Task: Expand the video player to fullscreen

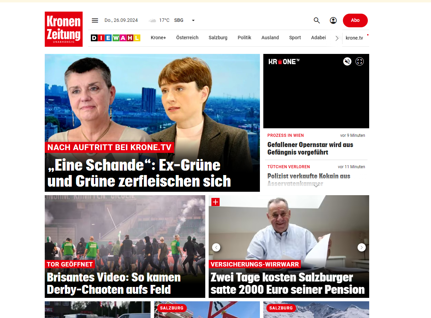Action: click(x=360, y=61)
